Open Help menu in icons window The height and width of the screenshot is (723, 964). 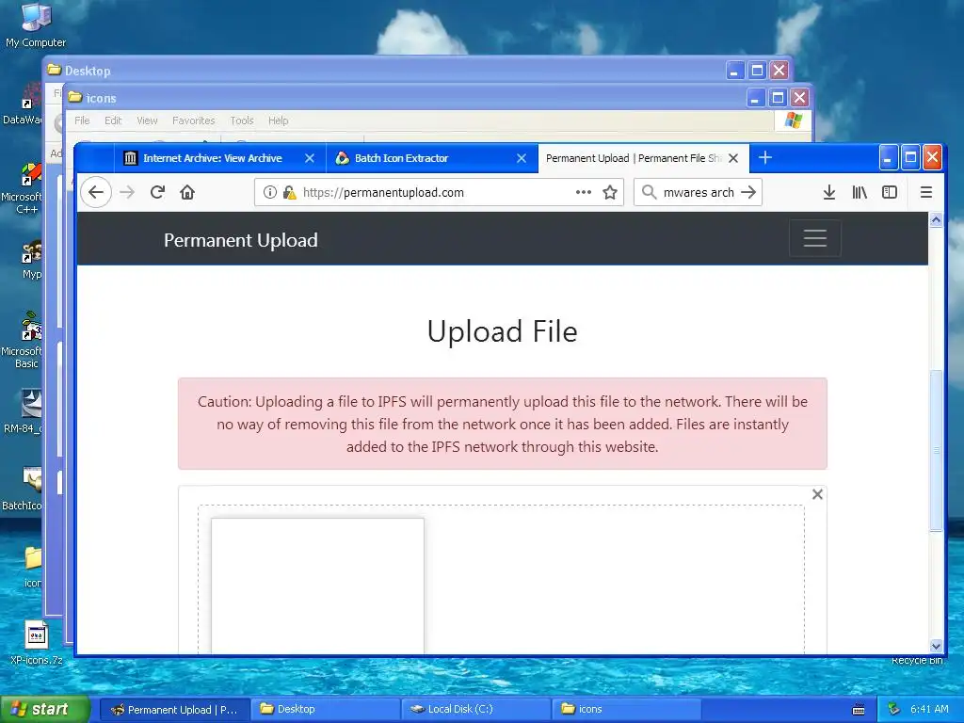[278, 120]
